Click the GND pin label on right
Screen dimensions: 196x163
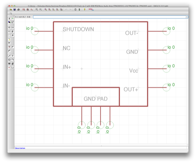[132, 52]
